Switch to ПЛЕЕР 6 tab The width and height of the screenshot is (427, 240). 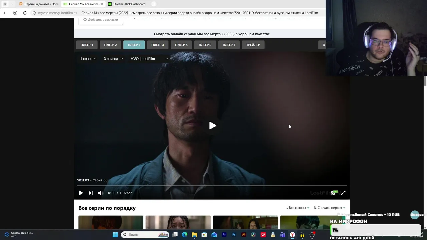click(205, 45)
